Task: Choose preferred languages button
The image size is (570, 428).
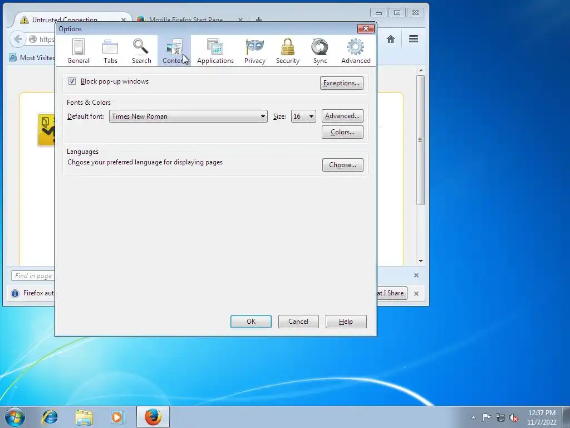Action: pos(342,165)
